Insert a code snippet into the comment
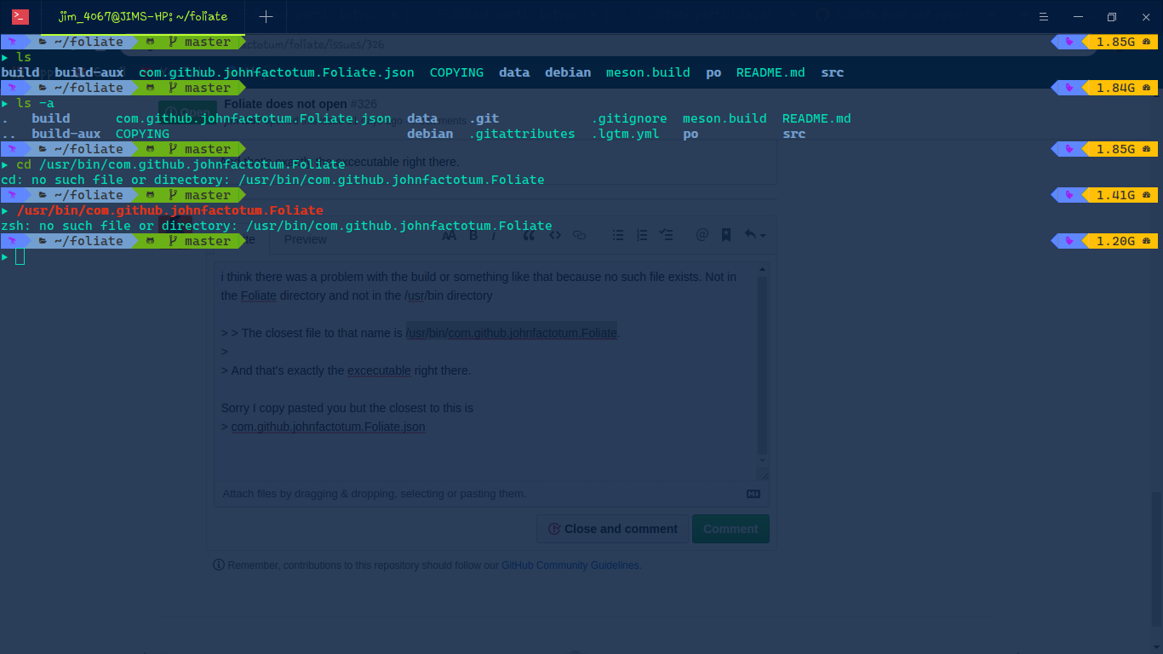This screenshot has height=654, width=1163. [555, 235]
